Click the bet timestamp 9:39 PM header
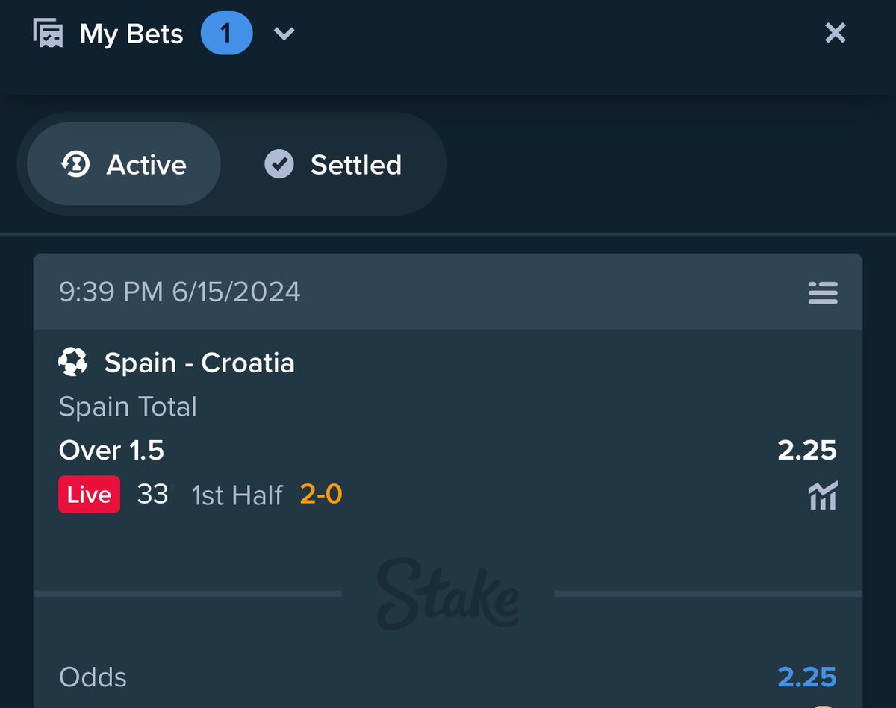The width and height of the screenshot is (896, 708). click(180, 292)
